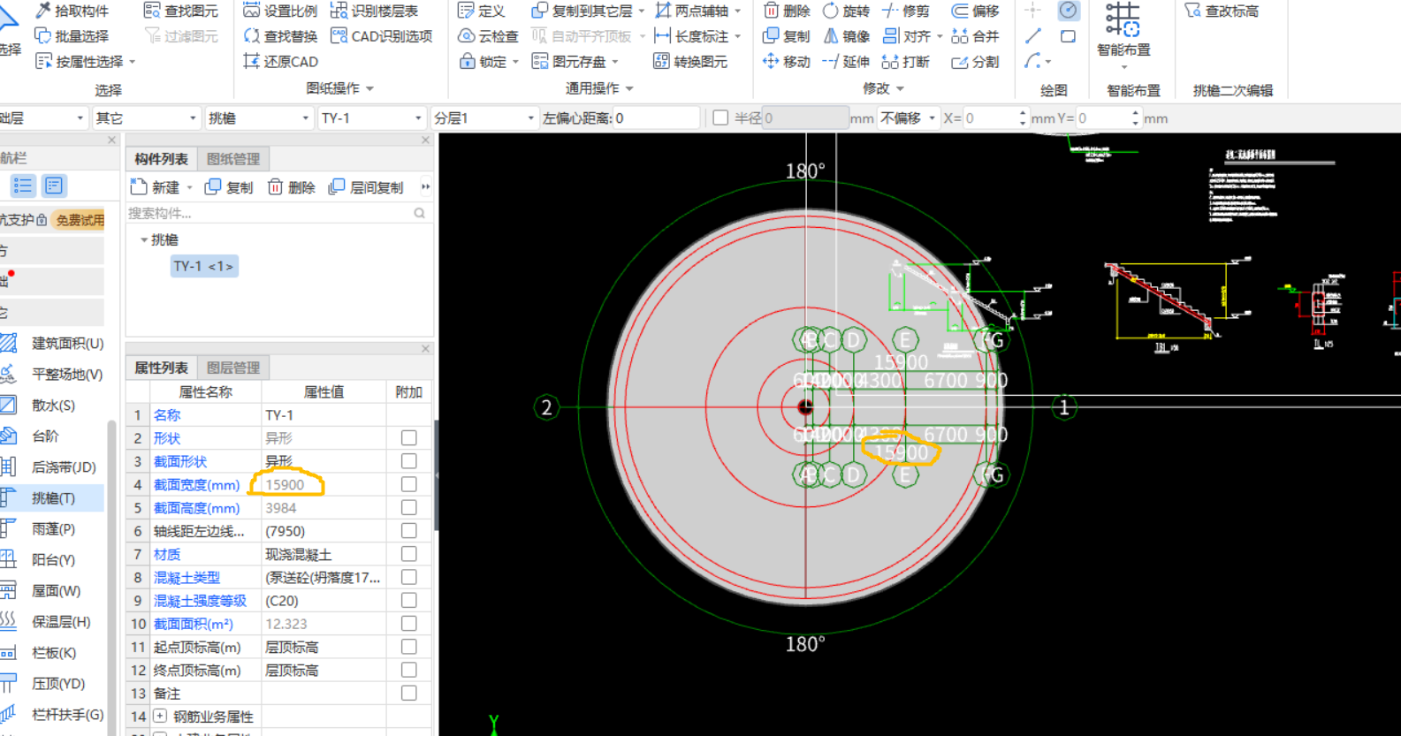Click 还原CAD tool
Viewport: 1401px width, 736px height.
(x=279, y=62)
